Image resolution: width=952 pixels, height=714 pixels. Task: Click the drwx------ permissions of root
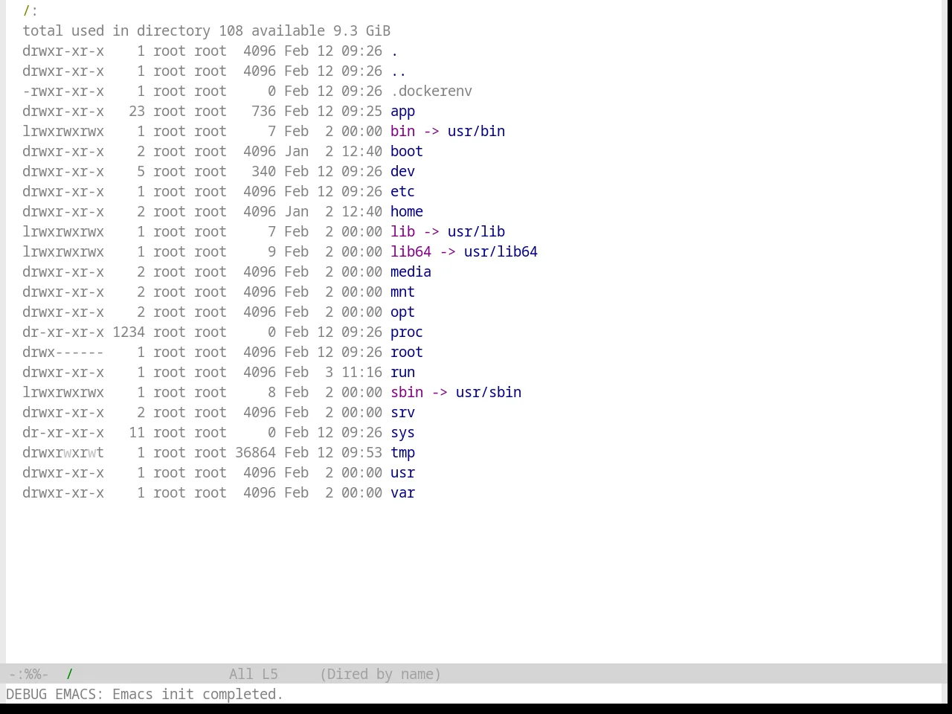tap(63, 353)
